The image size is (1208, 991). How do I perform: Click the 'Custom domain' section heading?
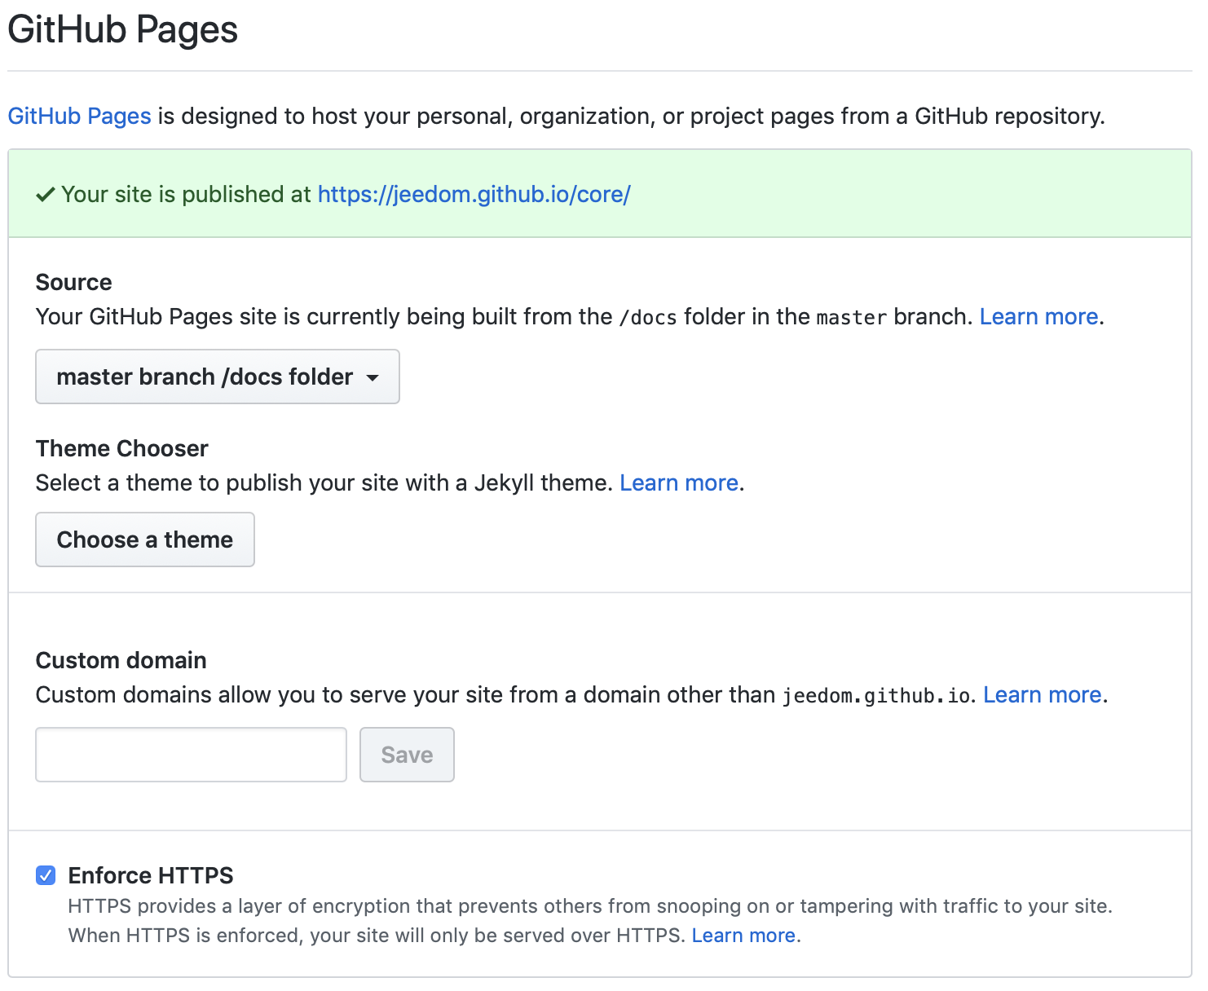point(121,660)
